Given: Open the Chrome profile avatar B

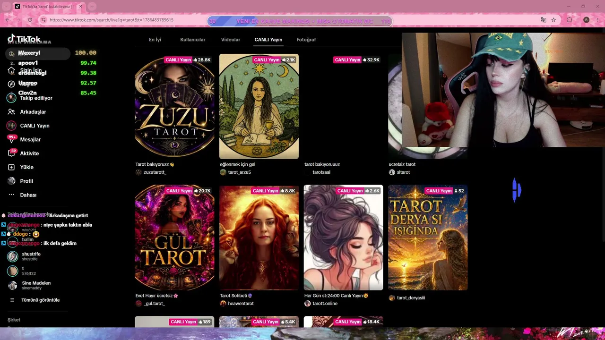Looking at the screenshot, I should pos(586,20).
